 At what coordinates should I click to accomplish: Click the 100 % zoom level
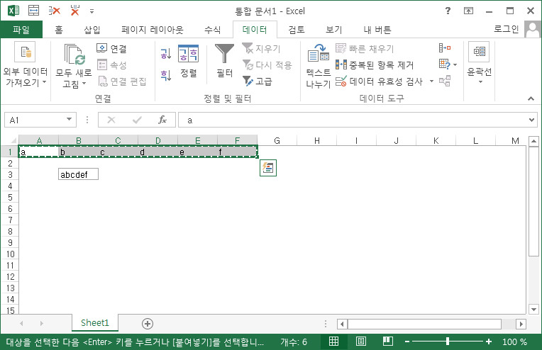(x=514, y=341)
